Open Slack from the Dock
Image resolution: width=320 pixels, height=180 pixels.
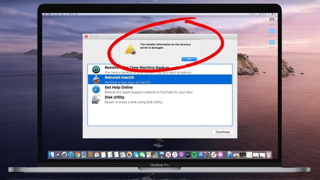(x=214, y=155)
